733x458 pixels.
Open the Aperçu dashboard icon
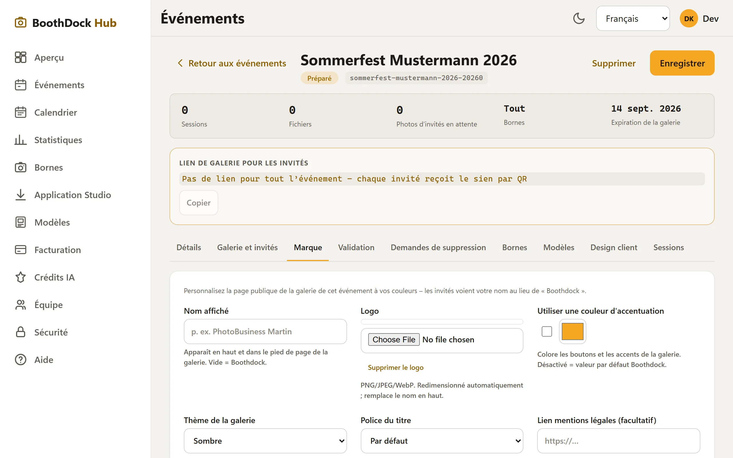pos(20,57)
